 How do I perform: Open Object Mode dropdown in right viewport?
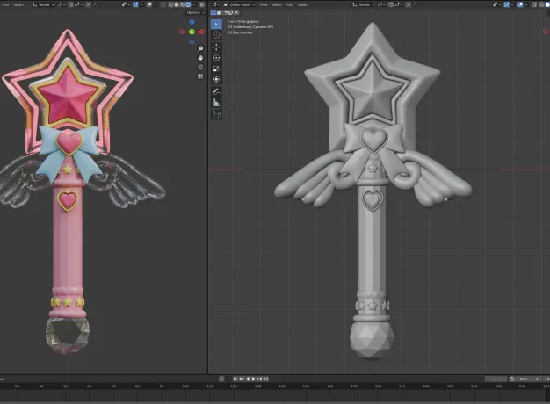tap(239, 4)
